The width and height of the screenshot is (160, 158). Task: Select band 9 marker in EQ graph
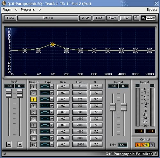pos(136,50)
